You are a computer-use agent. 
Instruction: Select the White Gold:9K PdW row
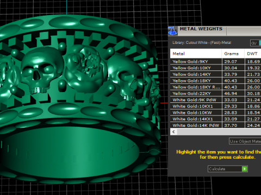[216, 100]
